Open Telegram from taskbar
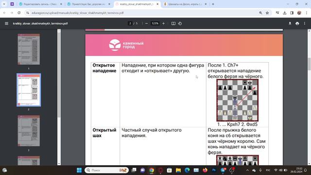311x175 pixels. click(x=223, y=170)
